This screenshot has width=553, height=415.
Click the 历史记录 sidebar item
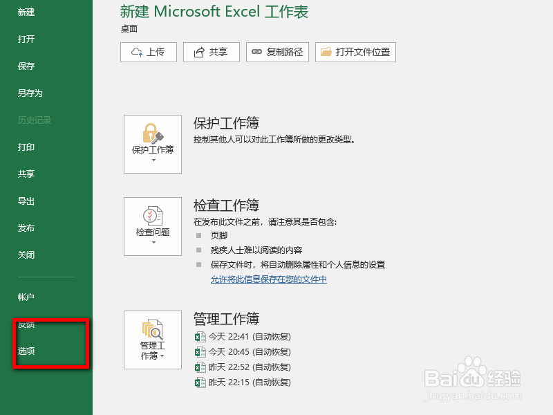coord(35,120)
